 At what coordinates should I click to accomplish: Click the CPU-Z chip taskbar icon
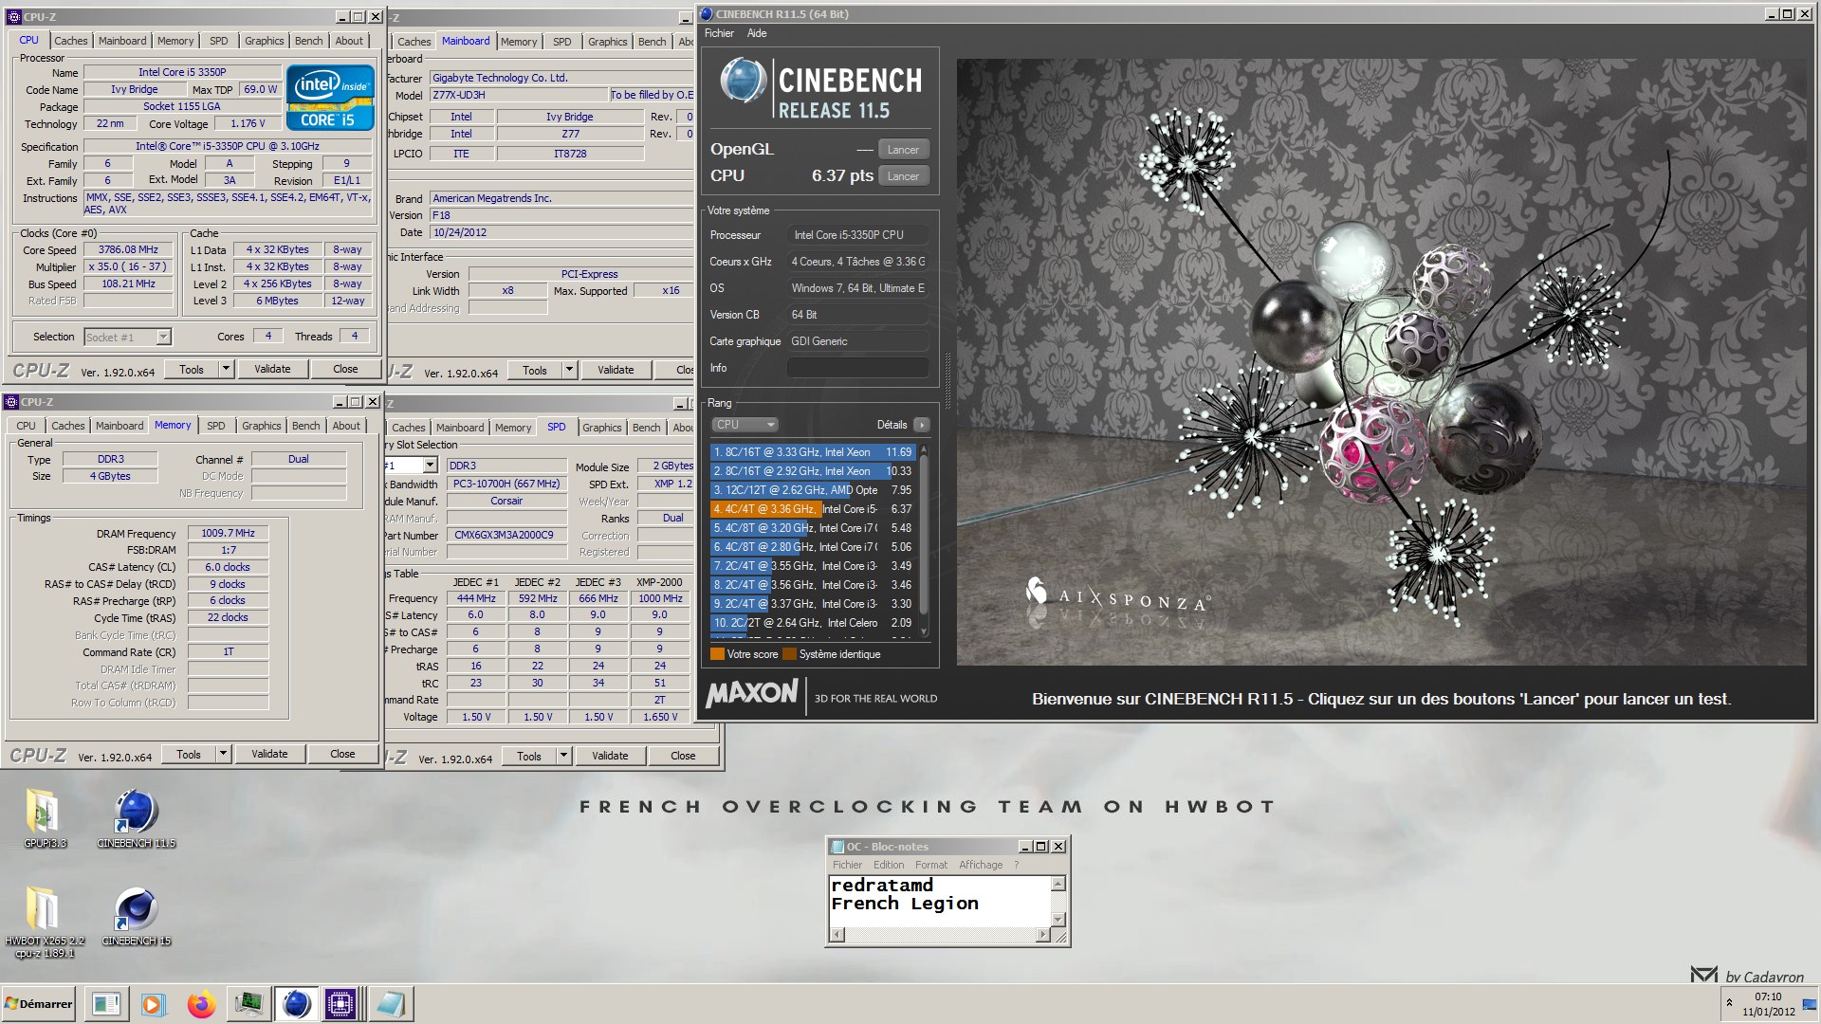click(340, 1004)
